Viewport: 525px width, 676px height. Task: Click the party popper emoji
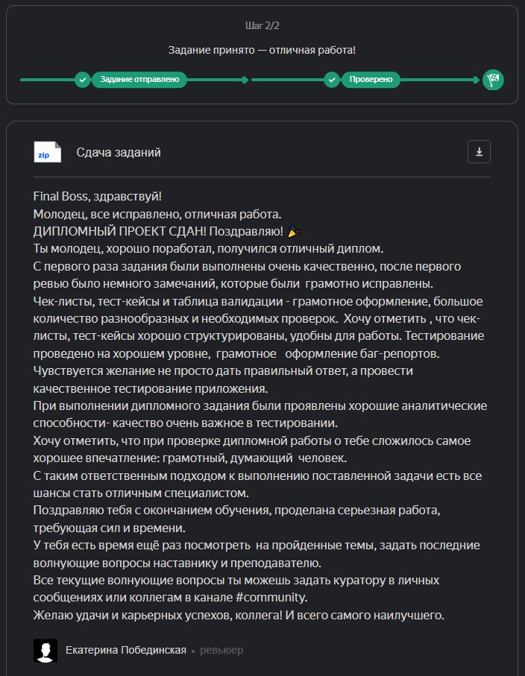click(293, 231)
